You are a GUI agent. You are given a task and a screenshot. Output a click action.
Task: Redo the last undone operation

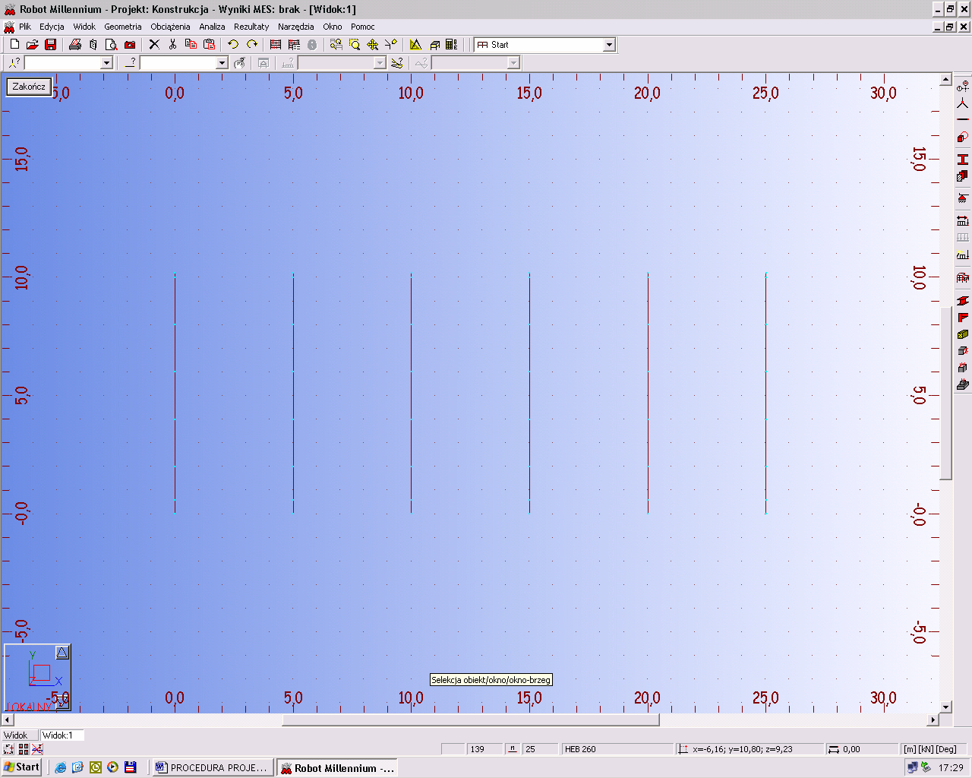[x=251, y=45]
